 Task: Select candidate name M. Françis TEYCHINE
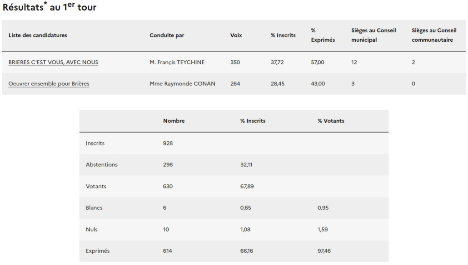177,62
